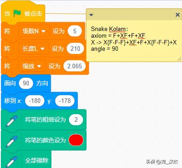This screenshot has width=182, height=168.
Task: Click the 面向 label of direction block
Action: click(x=10, y=83)
